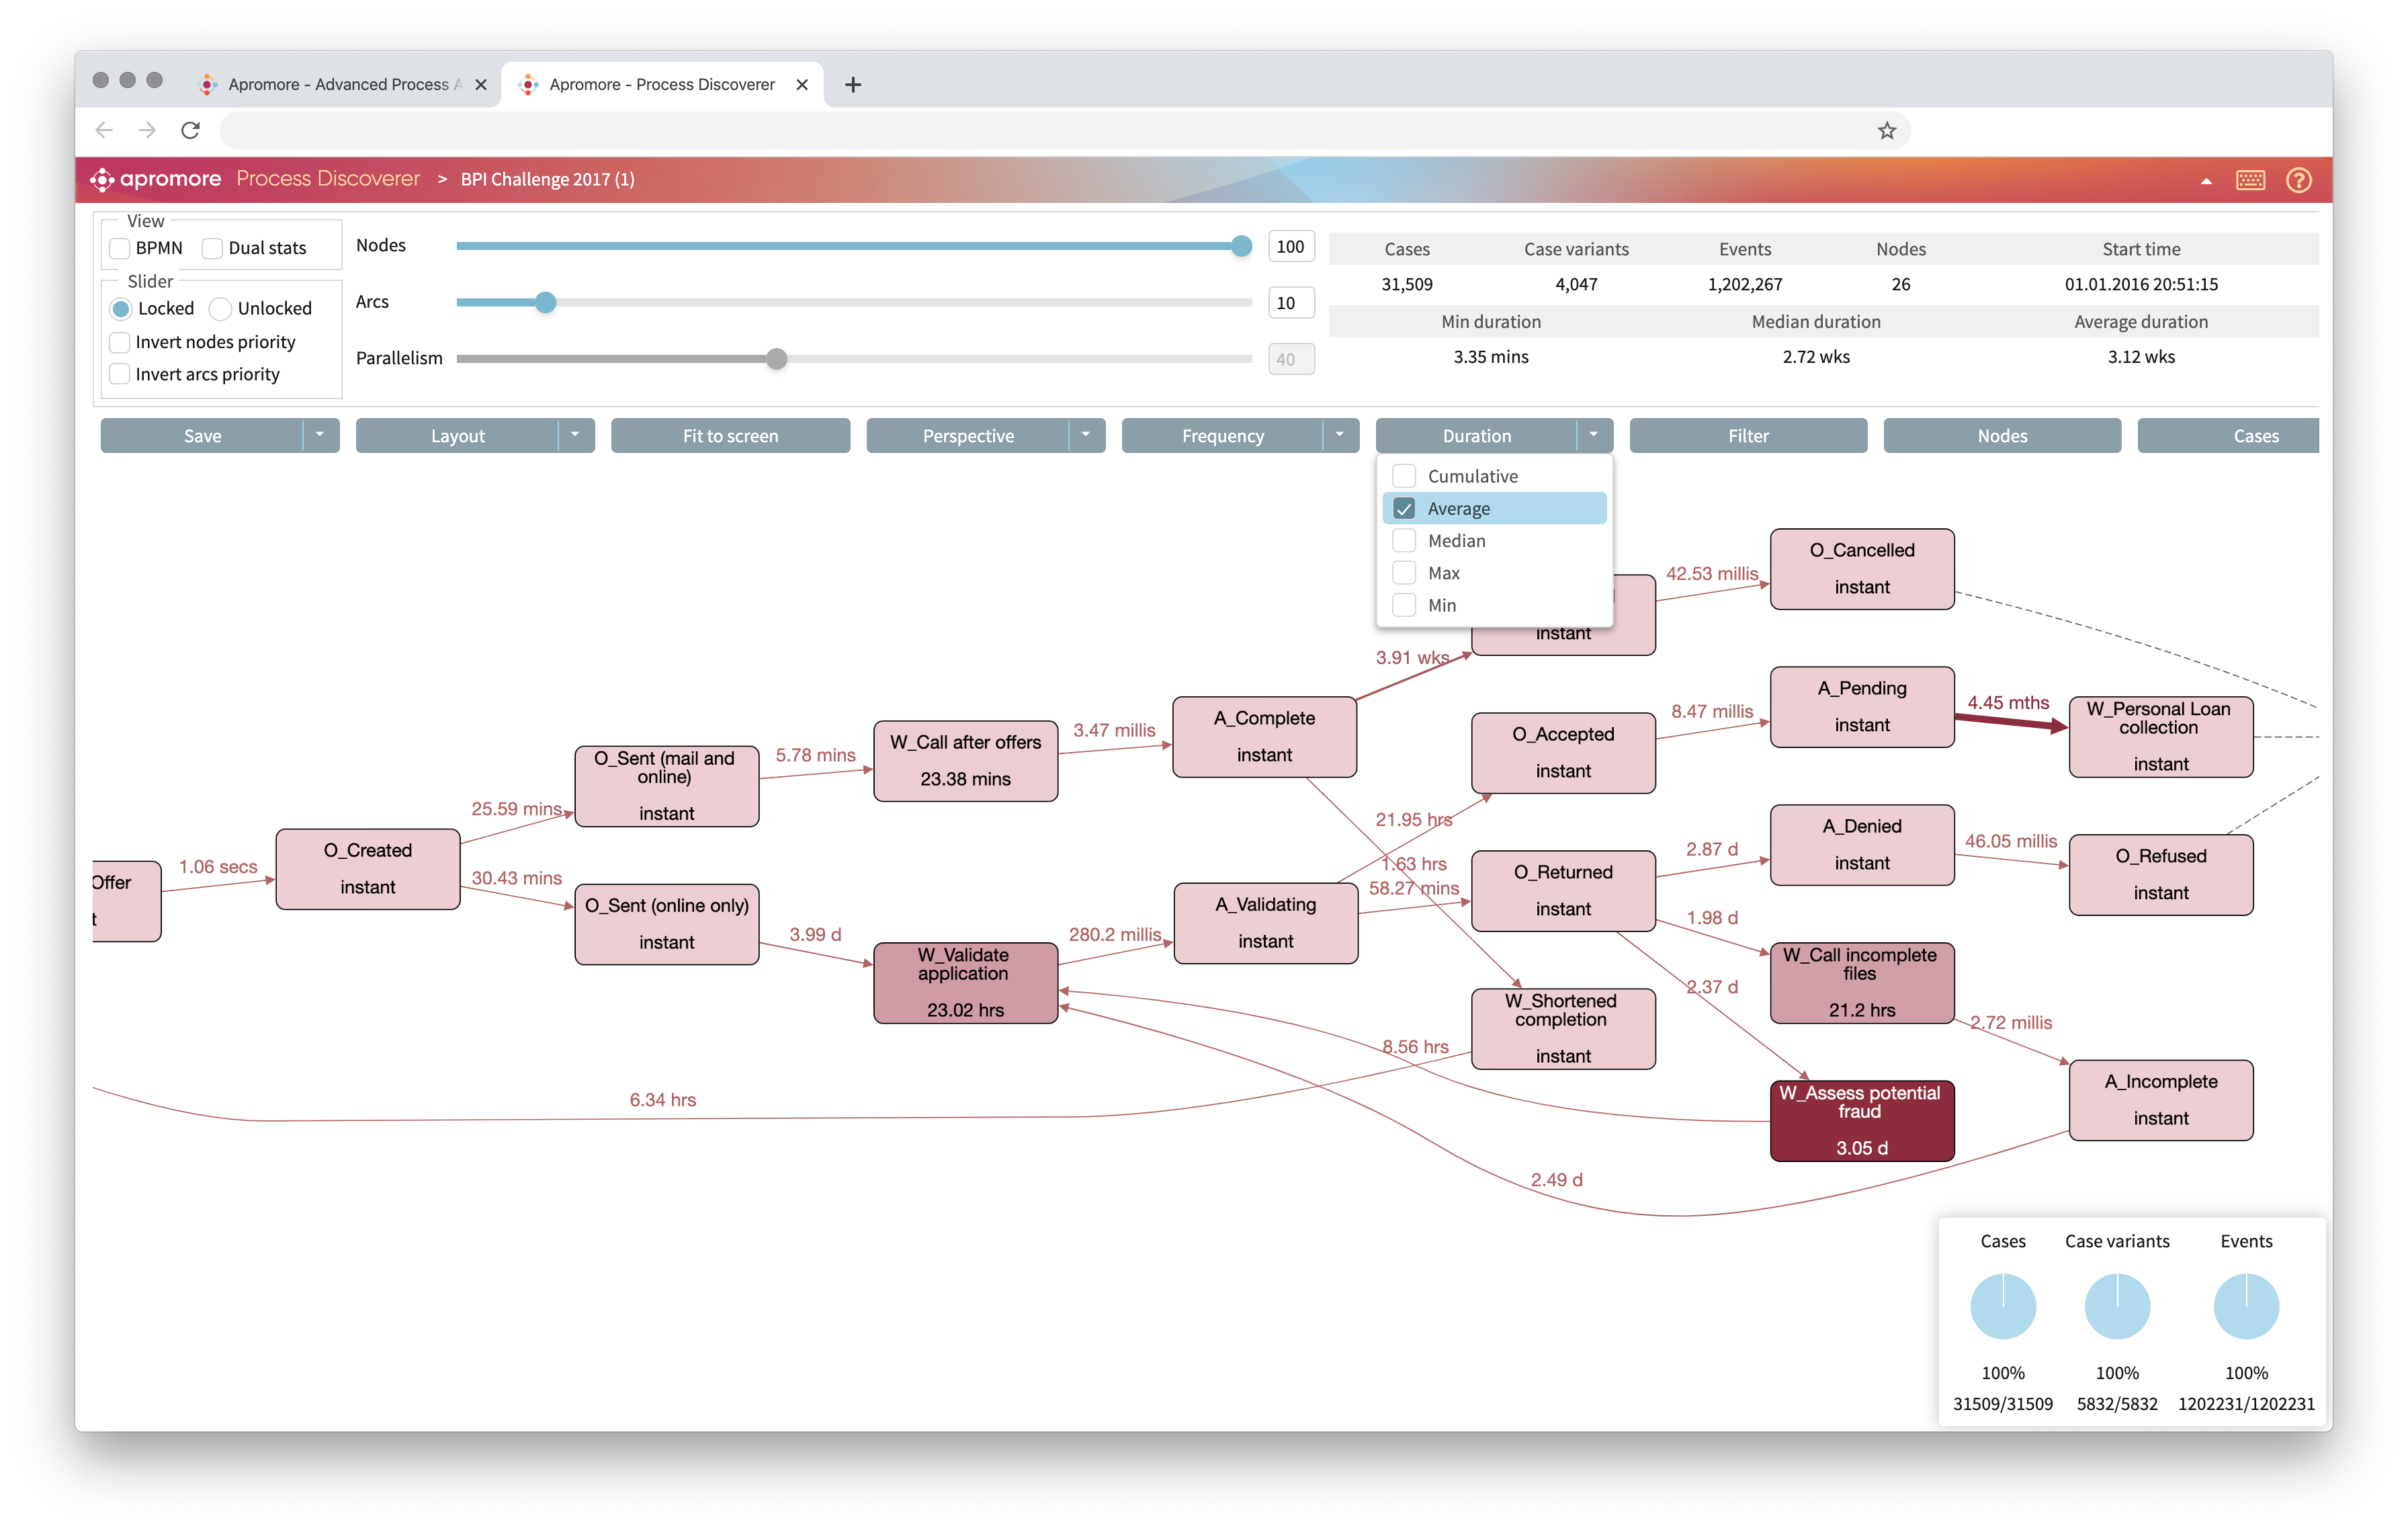This screenshot has width=2408, height=1531.
Task: Expand the Frequency dropdown arrow
Action: [1339, 435]
